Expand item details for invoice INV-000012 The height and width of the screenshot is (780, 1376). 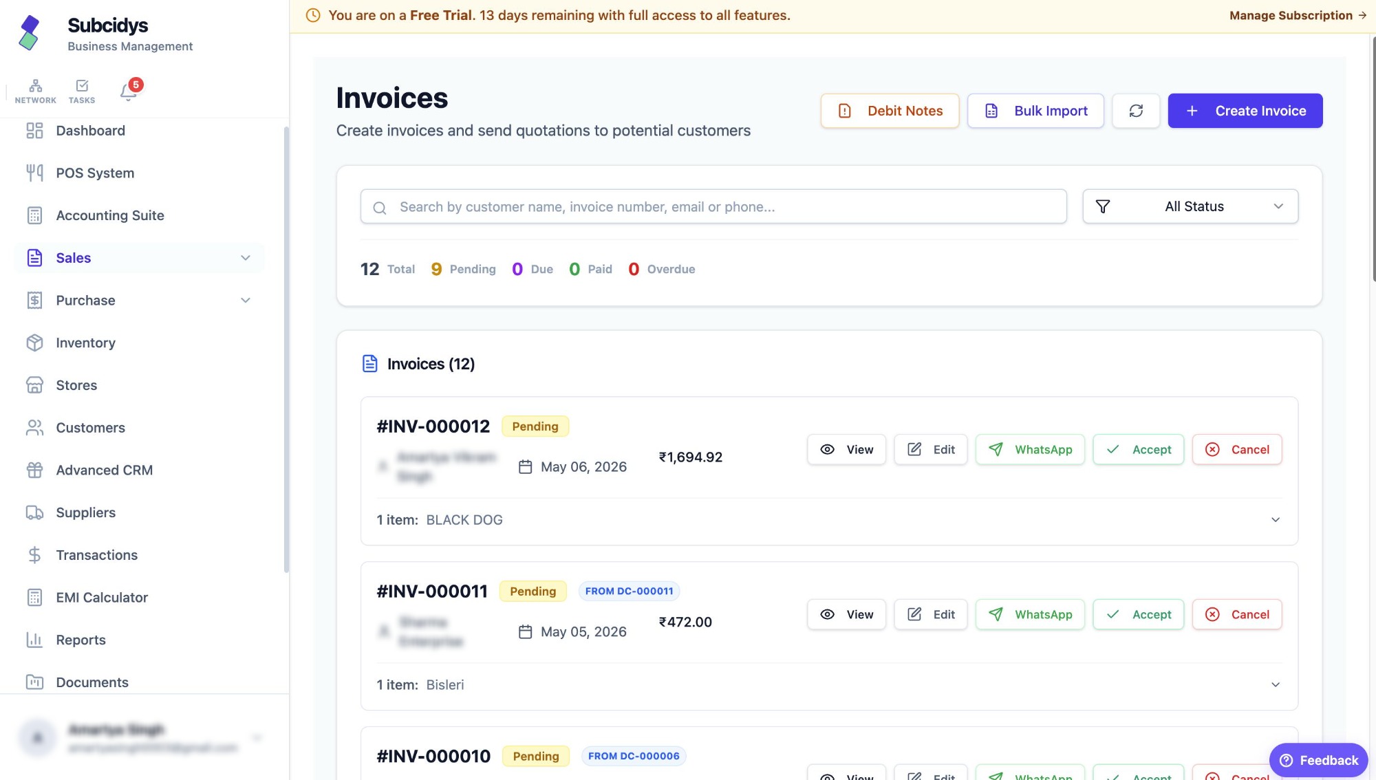[1276, 520]
